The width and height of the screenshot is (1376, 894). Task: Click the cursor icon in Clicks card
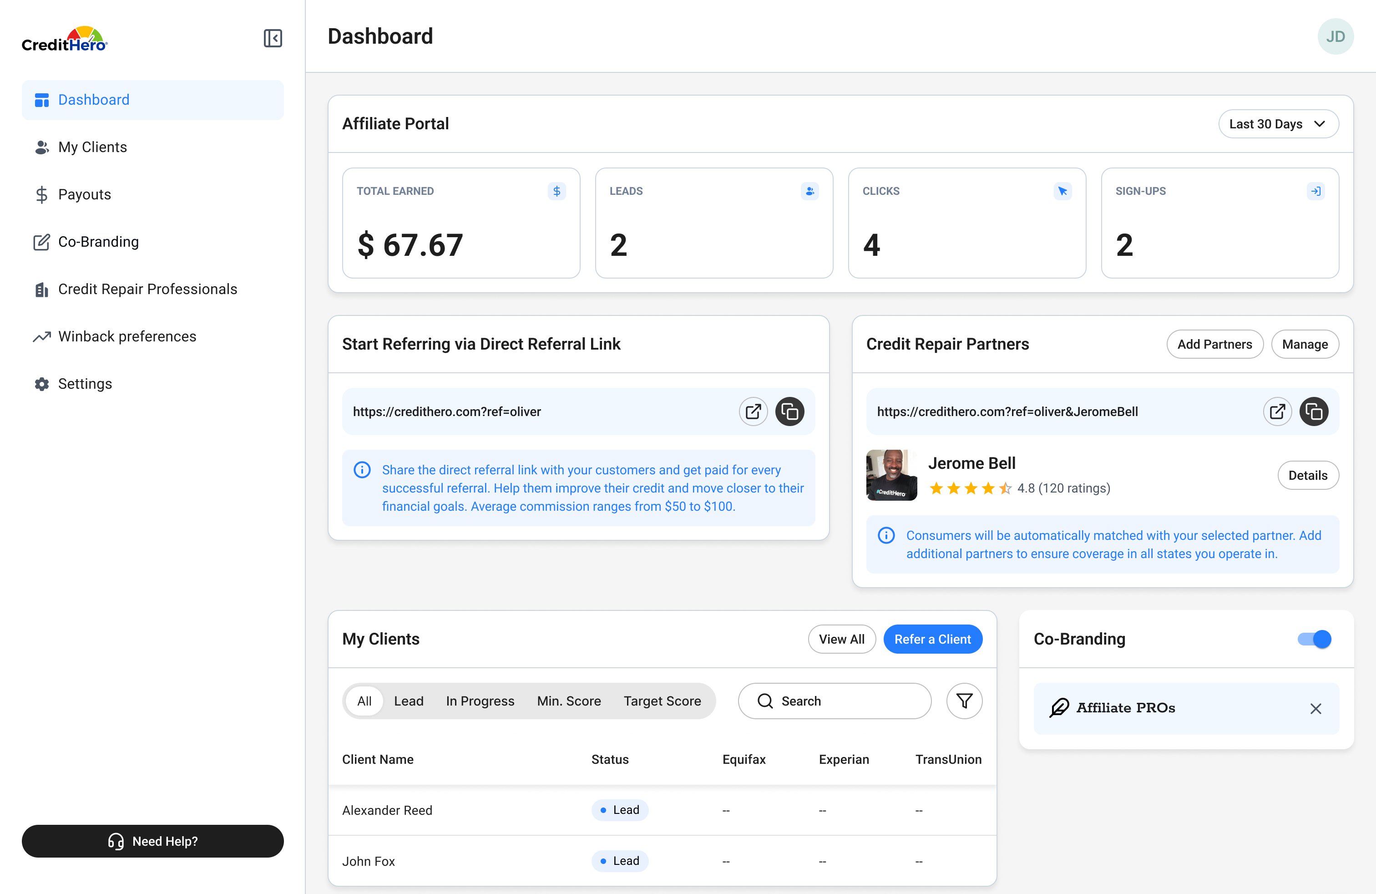point(1062,191)
